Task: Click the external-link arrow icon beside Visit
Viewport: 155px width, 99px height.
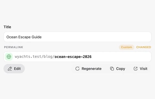Action: point(136,68)
